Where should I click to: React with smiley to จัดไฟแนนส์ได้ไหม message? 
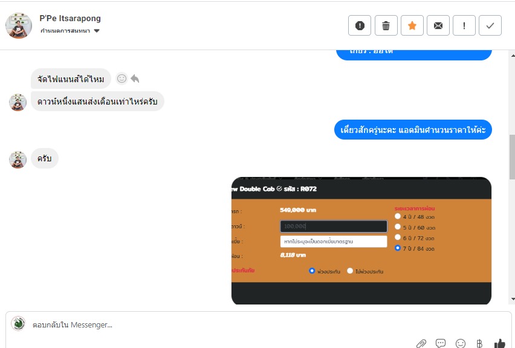point(121,79)
